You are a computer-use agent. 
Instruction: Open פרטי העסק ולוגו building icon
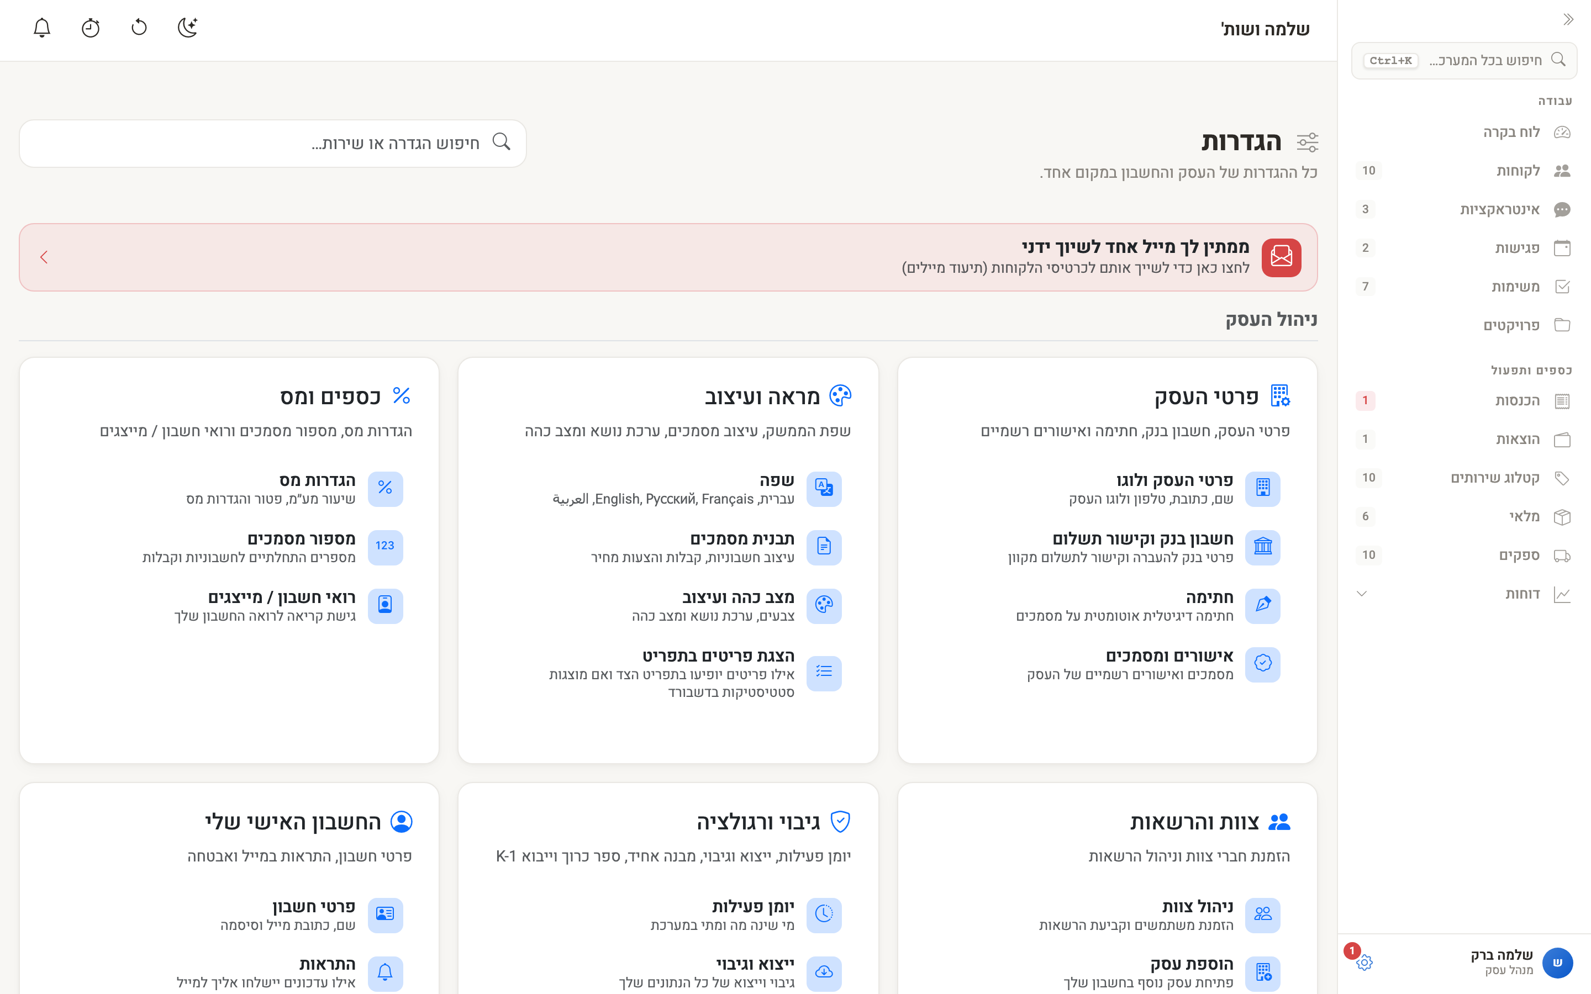tap(1262, 489)
